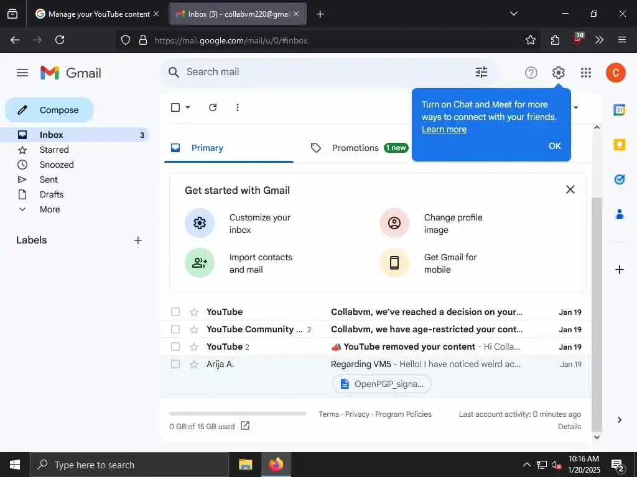Screen dimensions: 637x477
Task: Open Google account avatar C
Action: click(615, 73)
